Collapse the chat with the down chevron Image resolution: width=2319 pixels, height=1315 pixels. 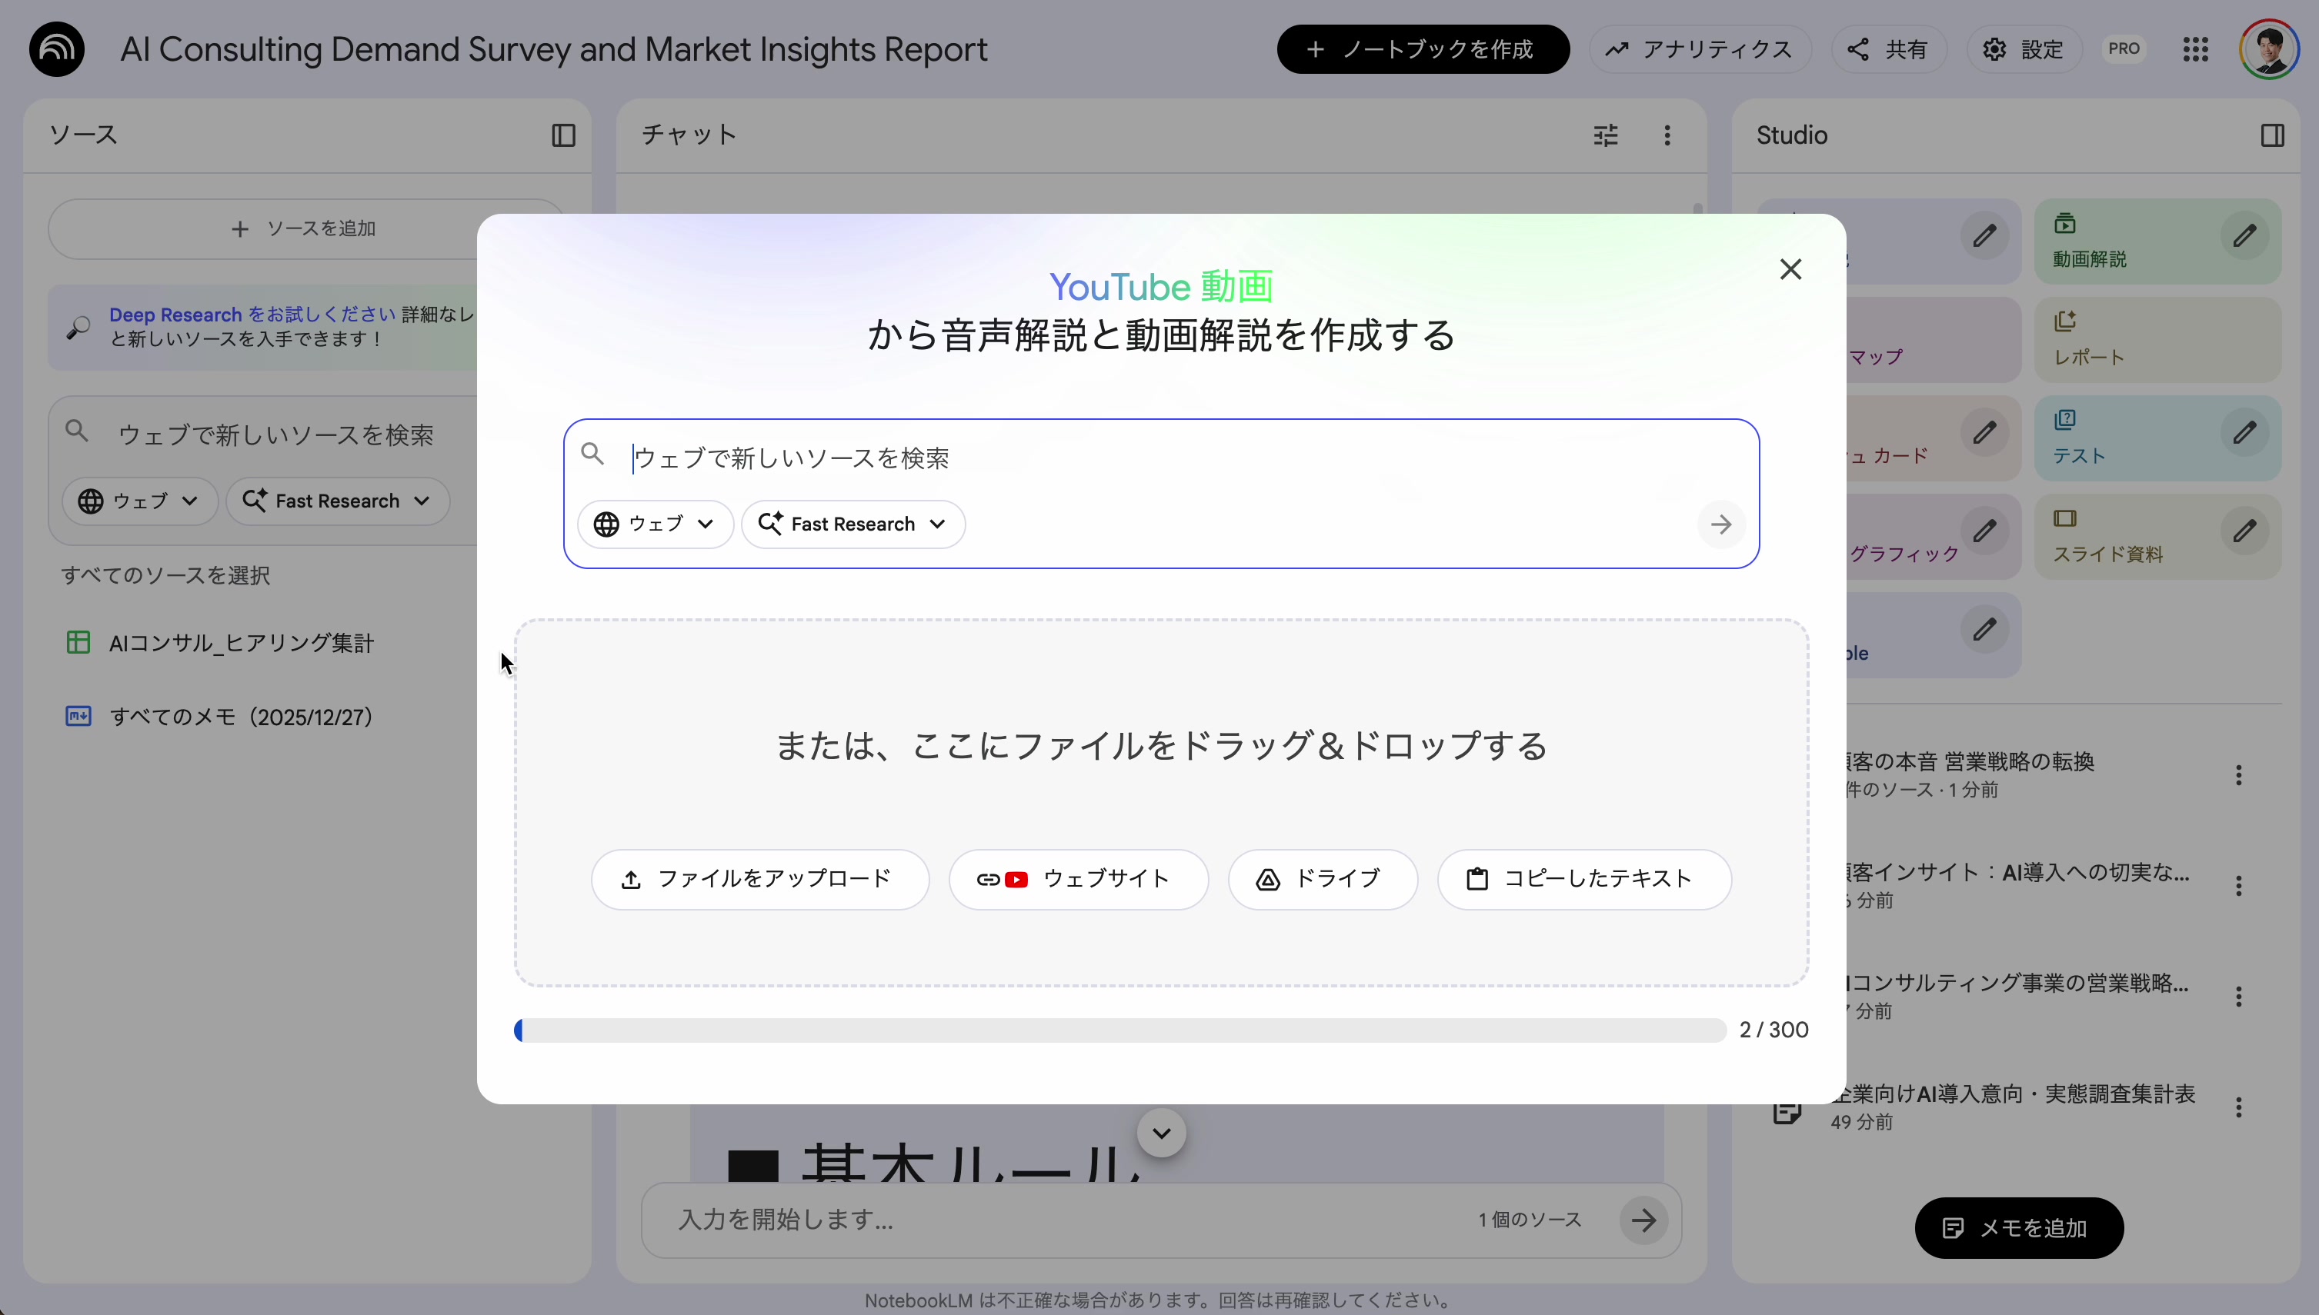tap(1160, 1132)
